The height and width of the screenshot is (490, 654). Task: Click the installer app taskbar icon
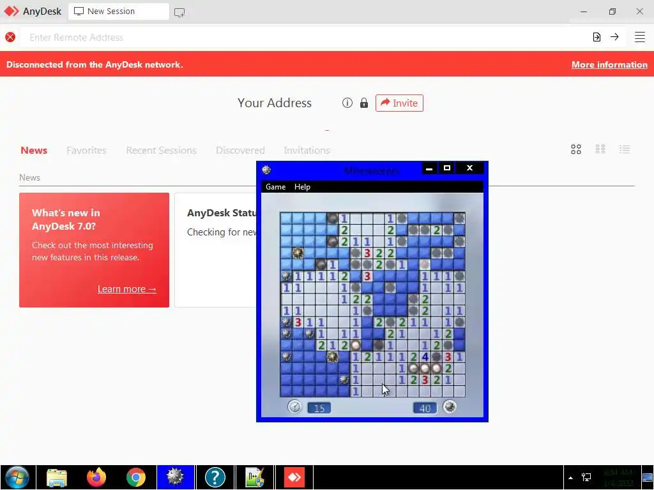click(255, 477)
